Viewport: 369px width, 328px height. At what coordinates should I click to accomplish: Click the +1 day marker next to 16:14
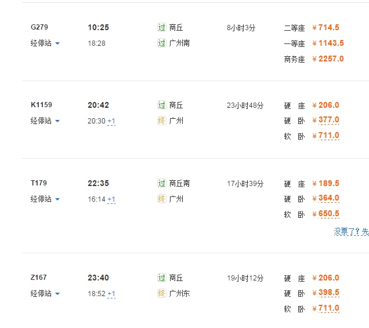tap(111, 199)
